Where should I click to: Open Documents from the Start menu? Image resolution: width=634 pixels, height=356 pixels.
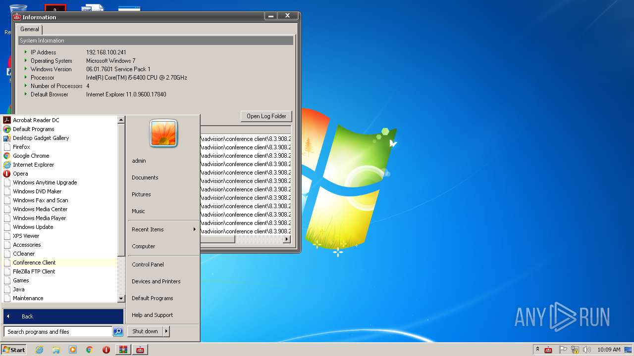tap(145, 178)
